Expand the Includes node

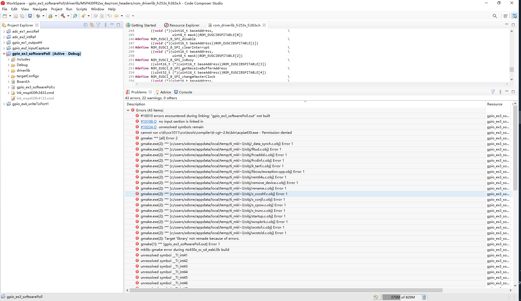[x=8, y=59]
